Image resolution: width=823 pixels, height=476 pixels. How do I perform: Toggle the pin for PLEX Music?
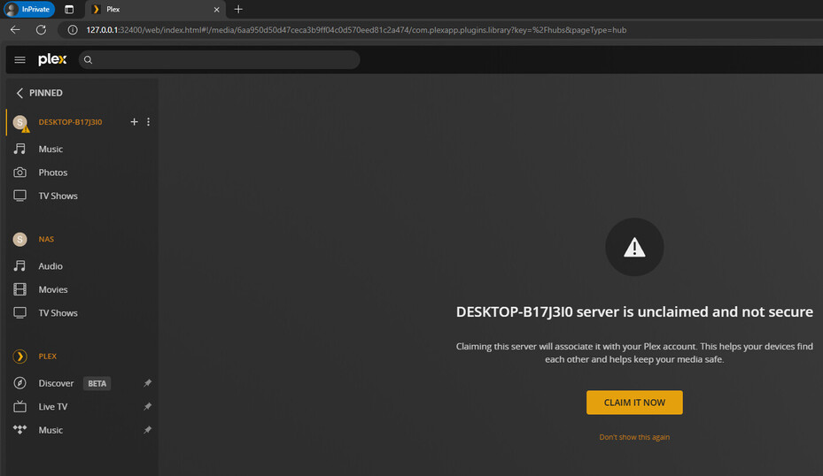coord(147,430)
